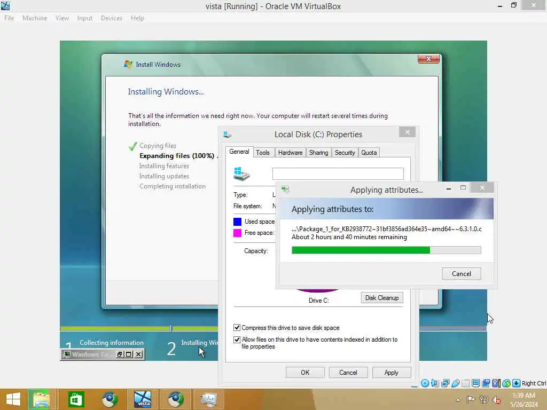
Task: Open the performance monitor taskbar icon
Action: (x=209, y=399)
